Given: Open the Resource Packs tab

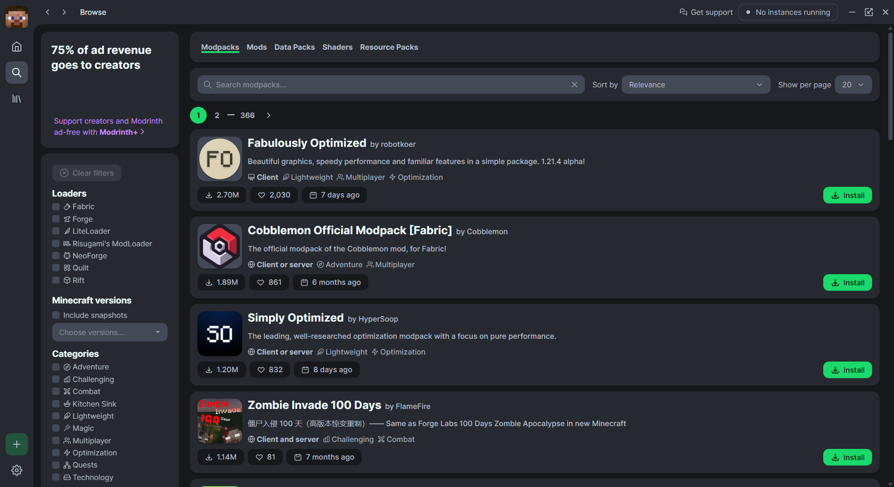Looking at the screenshot, I should click(389, 47).
